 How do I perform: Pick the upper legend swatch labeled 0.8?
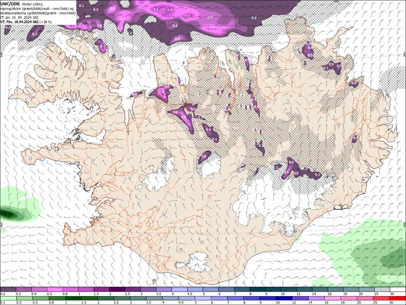[x=70, y=289]
